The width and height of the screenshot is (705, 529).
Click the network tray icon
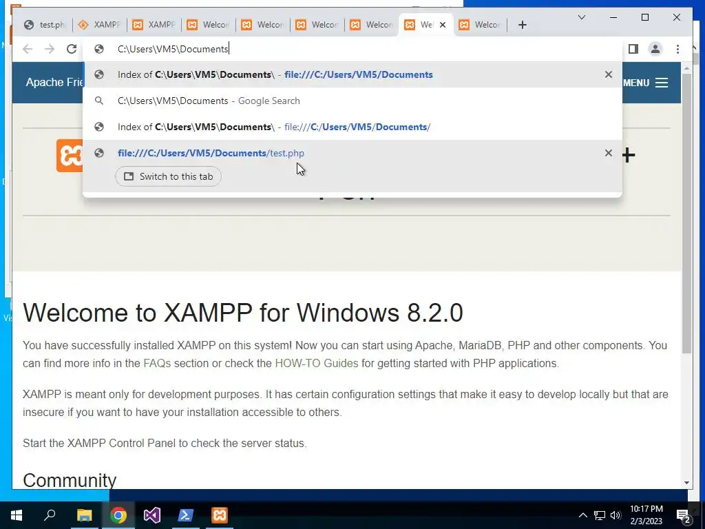pos(600,515)
